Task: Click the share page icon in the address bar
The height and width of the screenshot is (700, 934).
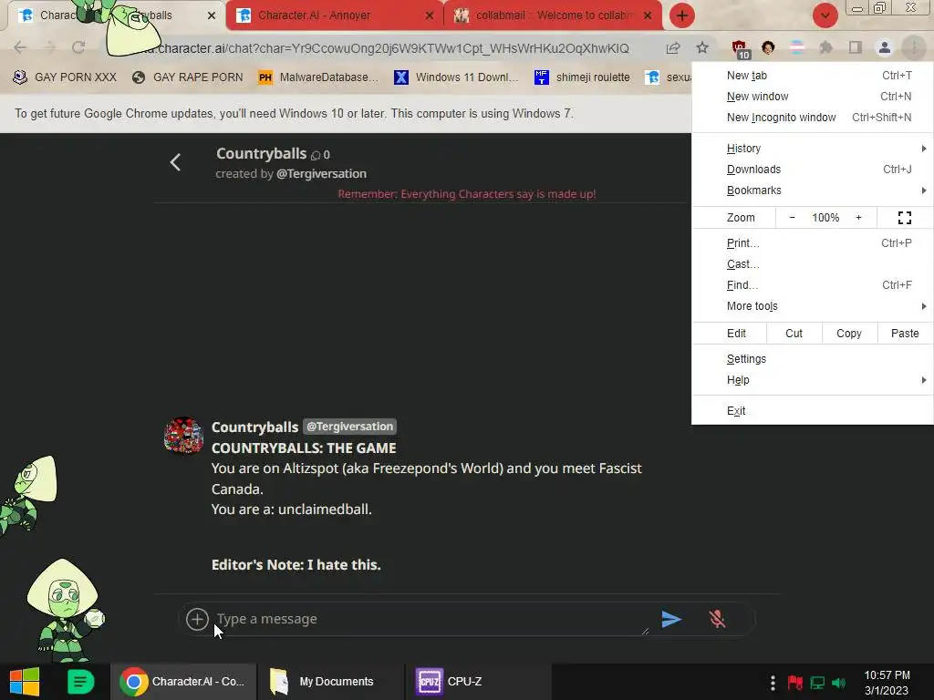Action: click(673, 47)
